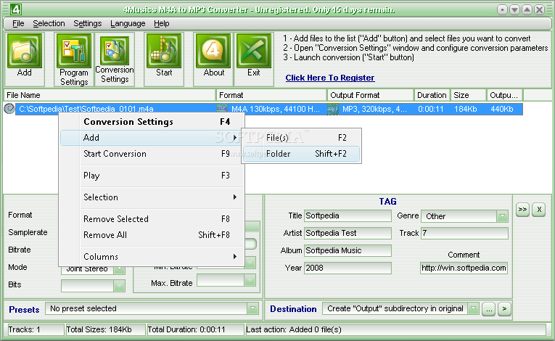Expand Columns submenu in context menu
Image resolution: width=555 pixels, height=341 pixels.
(x=152, y=256)
